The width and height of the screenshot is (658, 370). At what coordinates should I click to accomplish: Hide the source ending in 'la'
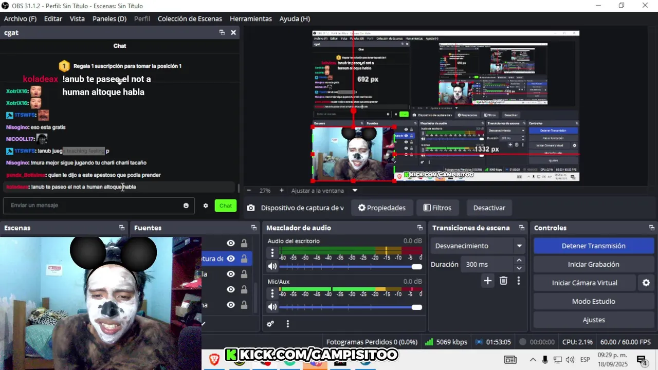(x=231, y=274)
